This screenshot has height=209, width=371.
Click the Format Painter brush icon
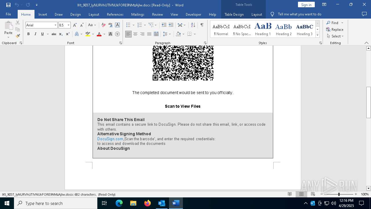pyautogui.click(x=18, y=36)
